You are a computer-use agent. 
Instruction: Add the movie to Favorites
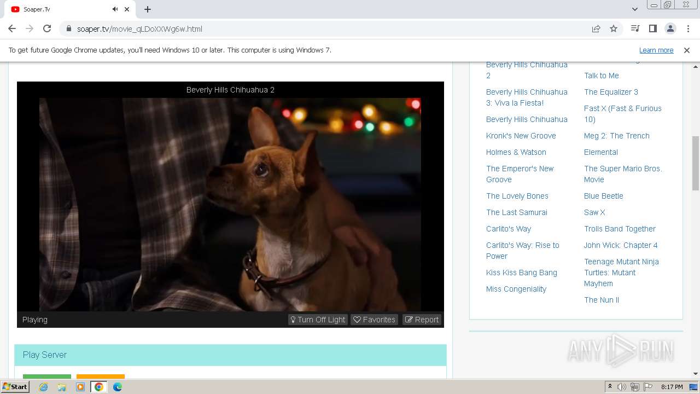tap(374, 320)
